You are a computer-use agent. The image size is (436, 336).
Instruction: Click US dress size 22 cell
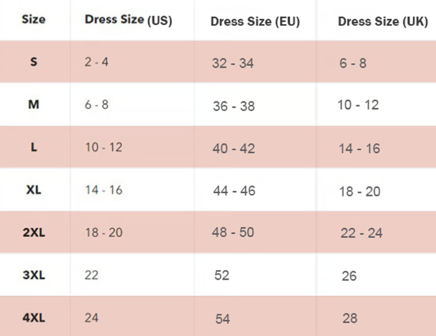pos(91,275)
